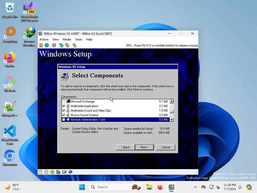Click Firefox icon in taskbar

160,187
